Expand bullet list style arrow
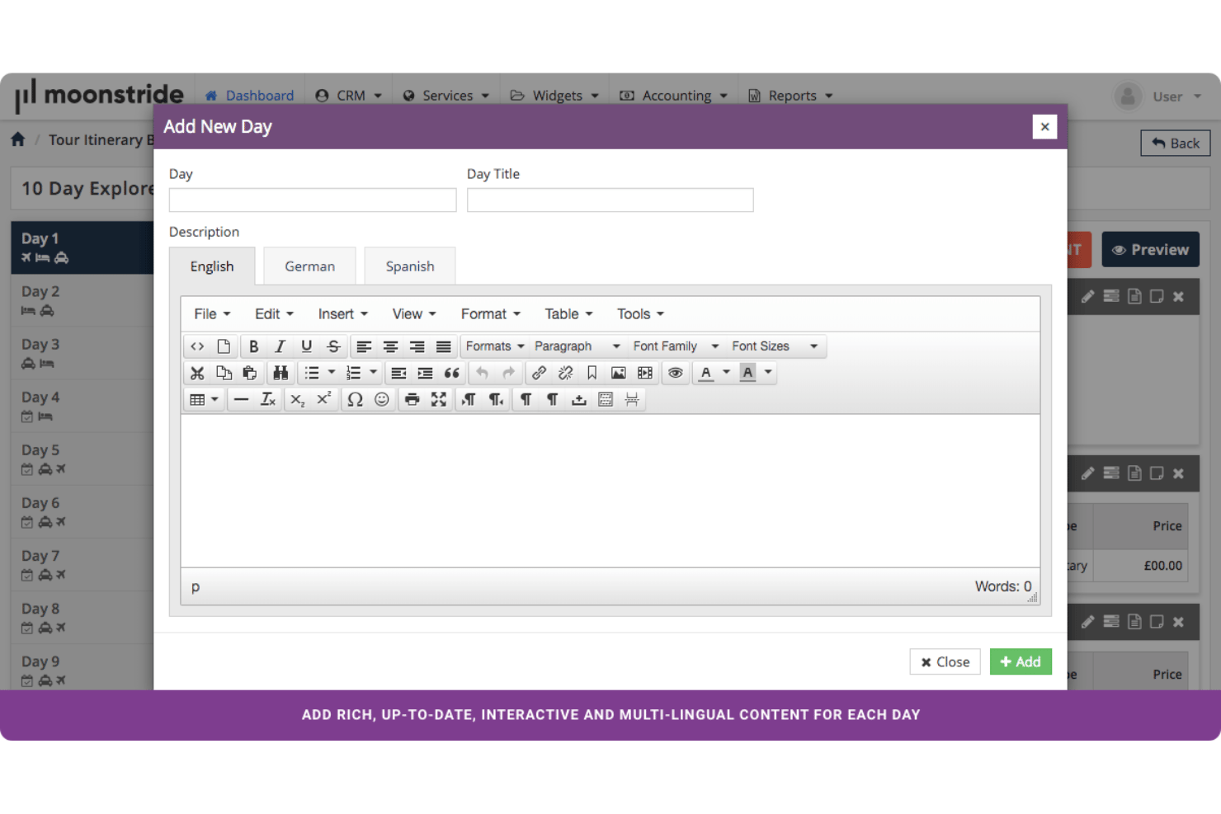 coord(332,373)
